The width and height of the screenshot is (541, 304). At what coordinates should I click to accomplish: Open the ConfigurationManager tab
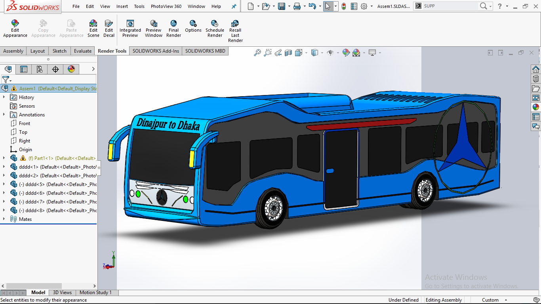pyautogui.click(x=40, y=69)
